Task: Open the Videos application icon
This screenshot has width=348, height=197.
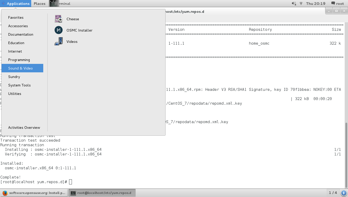Action: (58, 42)
